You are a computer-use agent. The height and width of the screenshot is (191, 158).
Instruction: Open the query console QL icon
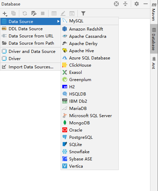(72, 13)
